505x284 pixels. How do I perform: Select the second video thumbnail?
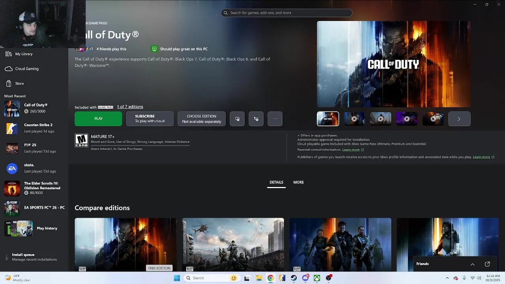tap(354, 119)
